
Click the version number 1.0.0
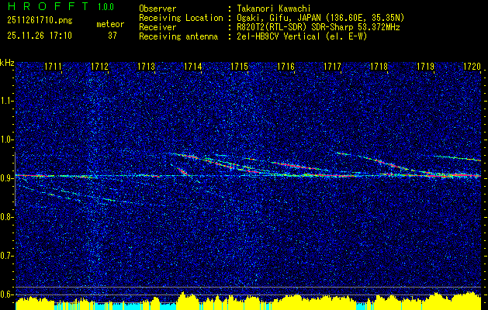click(106, 7)
